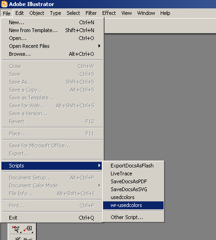This screenshot has width=216, height=240.
Task: Run the SaveDocsAsSVG script
Action: [x=133, y=189]
